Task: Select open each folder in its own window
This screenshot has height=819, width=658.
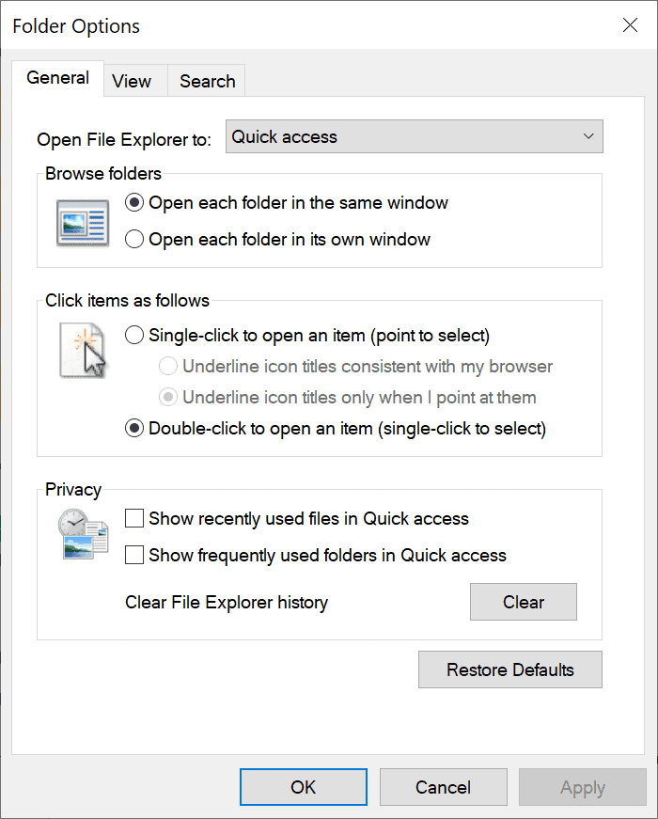Action: pos(133,239)
